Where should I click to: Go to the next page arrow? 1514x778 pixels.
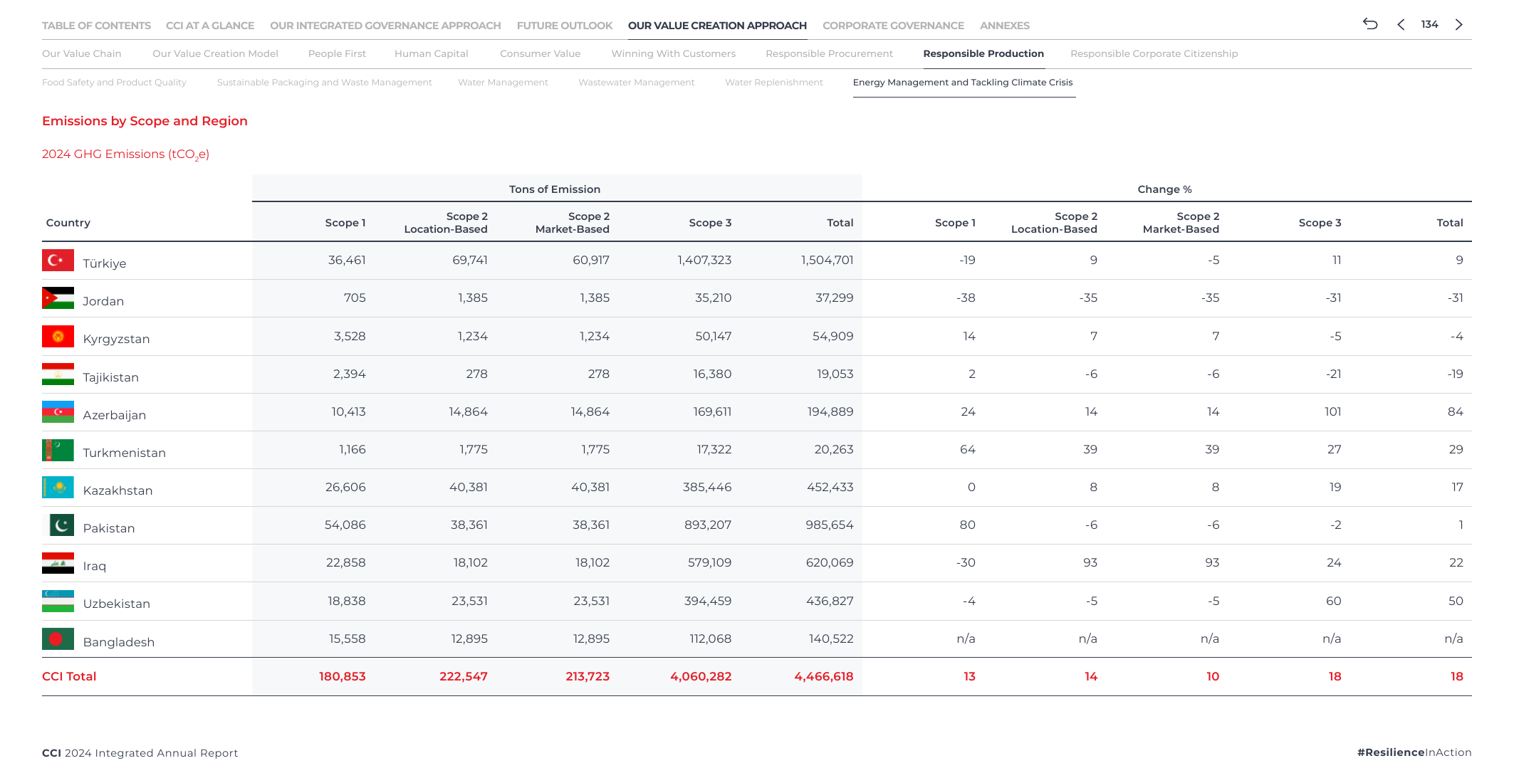(1459, 24)
